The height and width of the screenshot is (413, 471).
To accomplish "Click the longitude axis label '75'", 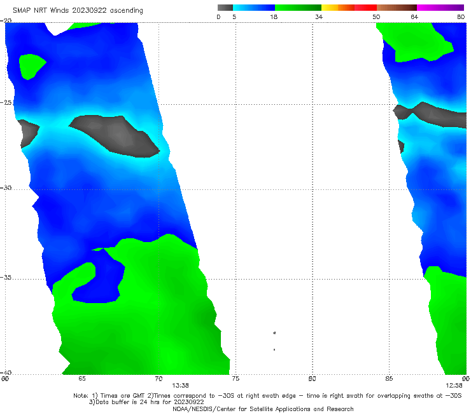I will (236, 379).
